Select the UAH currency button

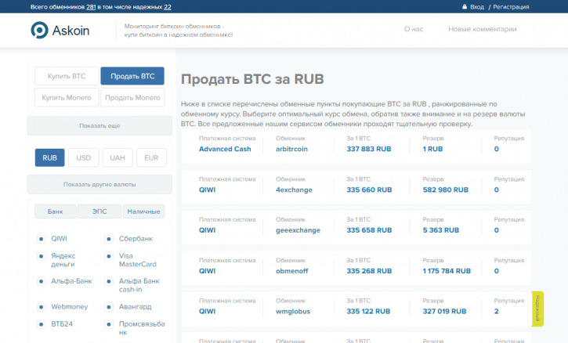click(x=118, y=158)
